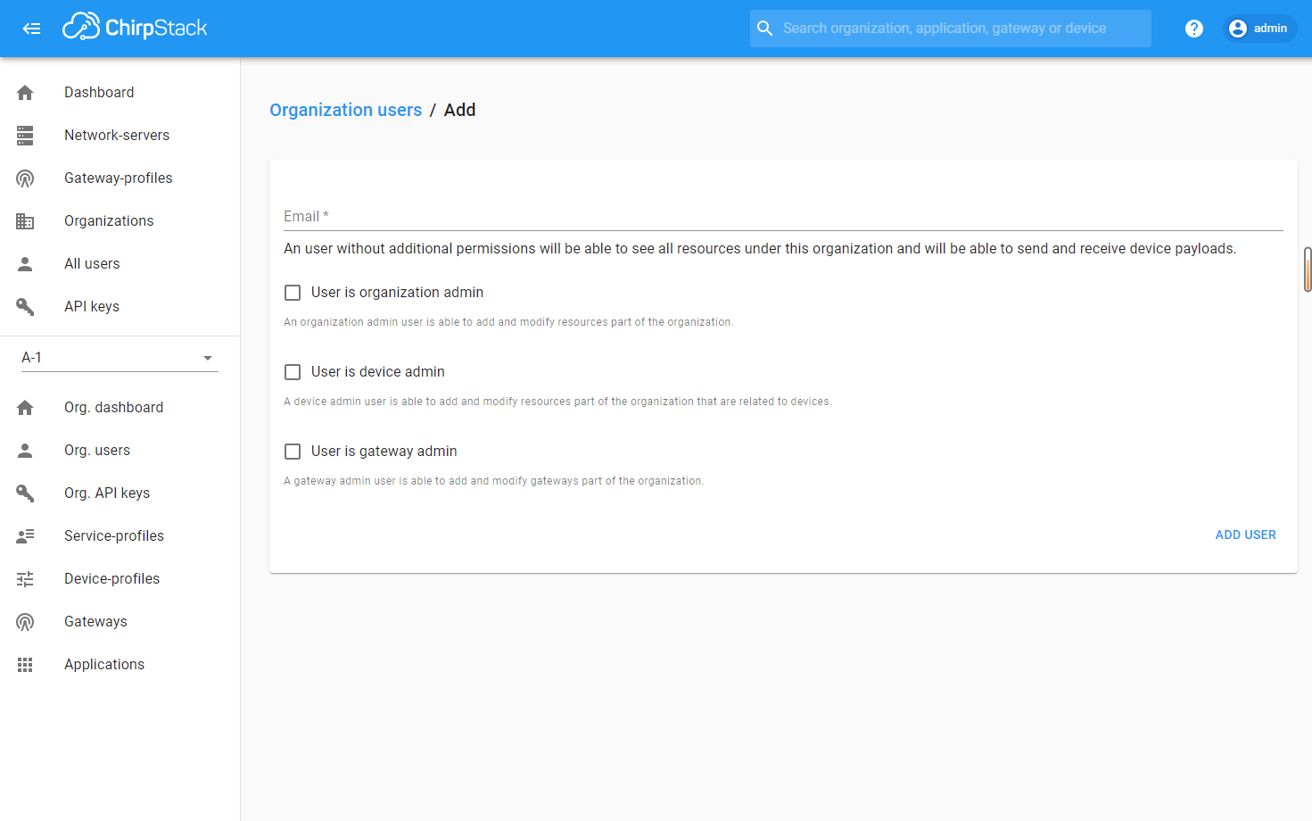Check the device admin checkbox
The image size is (1312, 821).
293,372
